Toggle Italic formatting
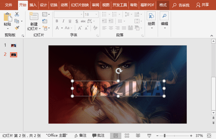Screen dimensions: 216x139 pos(63,21)
